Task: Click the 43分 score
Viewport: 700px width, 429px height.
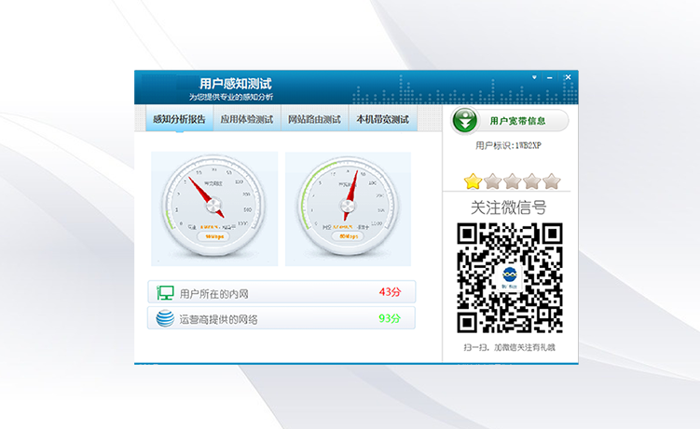Action: pos(391,292)
